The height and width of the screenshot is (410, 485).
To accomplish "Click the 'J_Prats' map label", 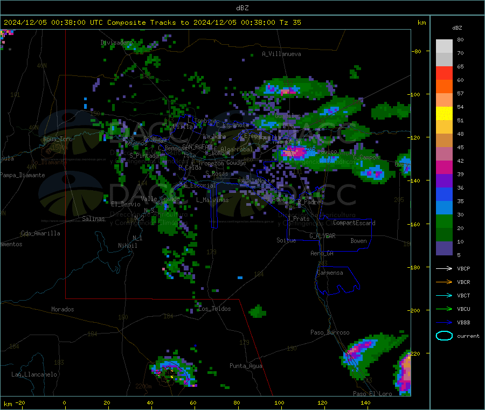I will pos(299,219).
